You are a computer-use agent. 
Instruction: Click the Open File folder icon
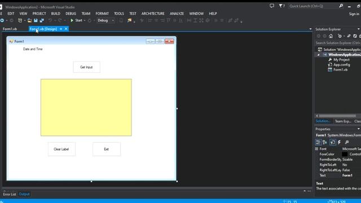click(x=29, y=20)
